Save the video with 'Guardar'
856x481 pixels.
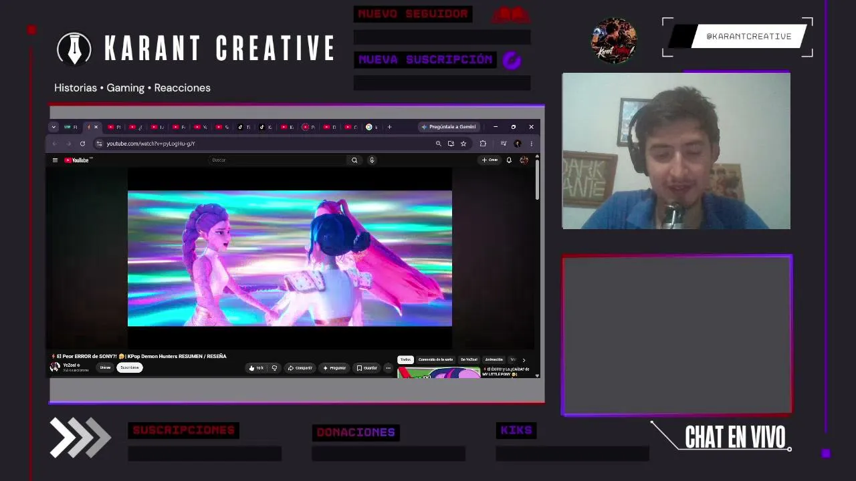pyautogui.click(x=367, y=368)
